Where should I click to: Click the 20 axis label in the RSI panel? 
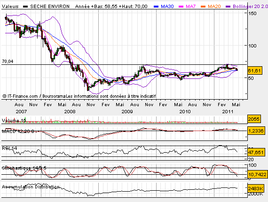pyautogui.click(x=251, y=159)
